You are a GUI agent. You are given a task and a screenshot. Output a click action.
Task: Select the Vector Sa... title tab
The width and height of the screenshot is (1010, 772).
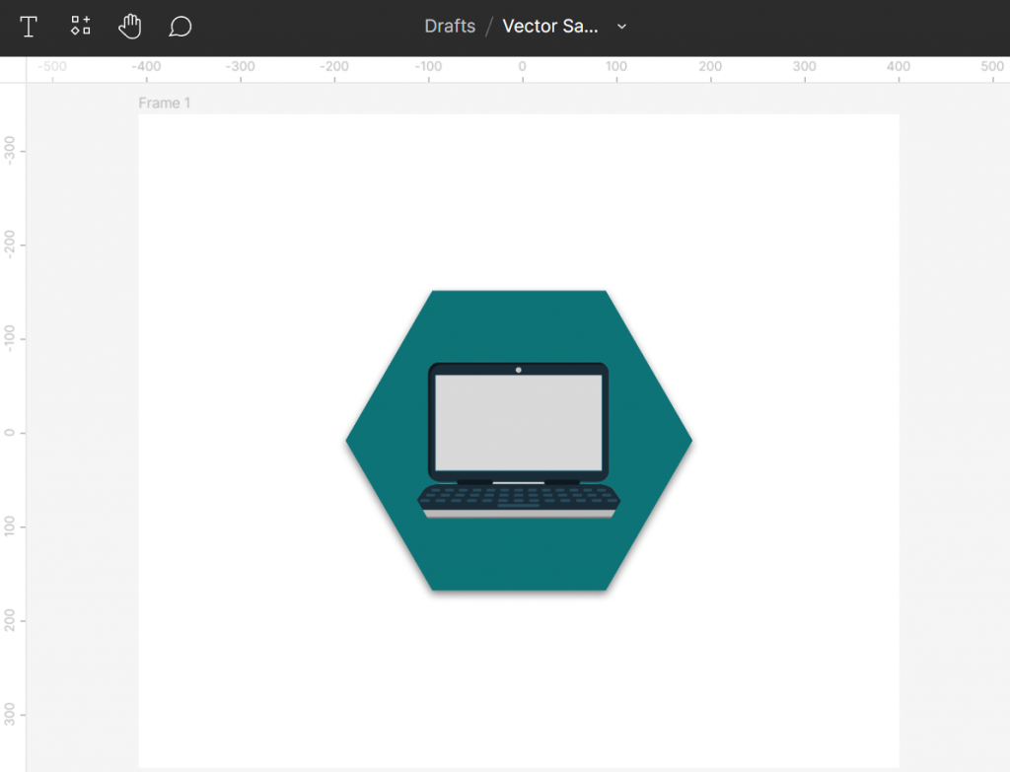(550, 27)
